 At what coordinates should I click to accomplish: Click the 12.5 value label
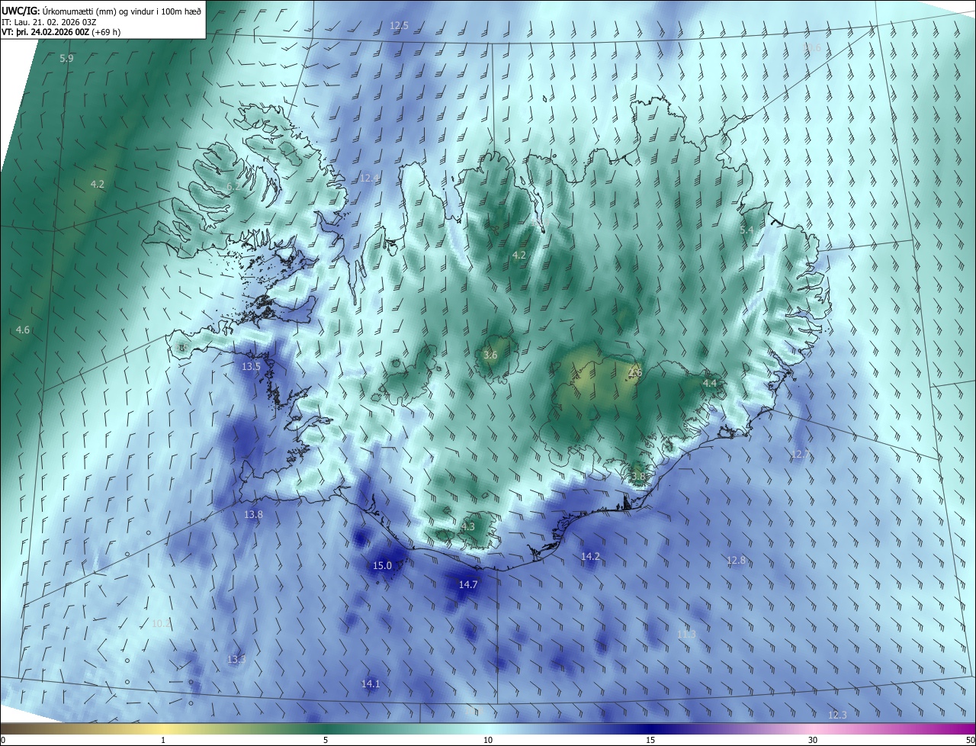399,26
